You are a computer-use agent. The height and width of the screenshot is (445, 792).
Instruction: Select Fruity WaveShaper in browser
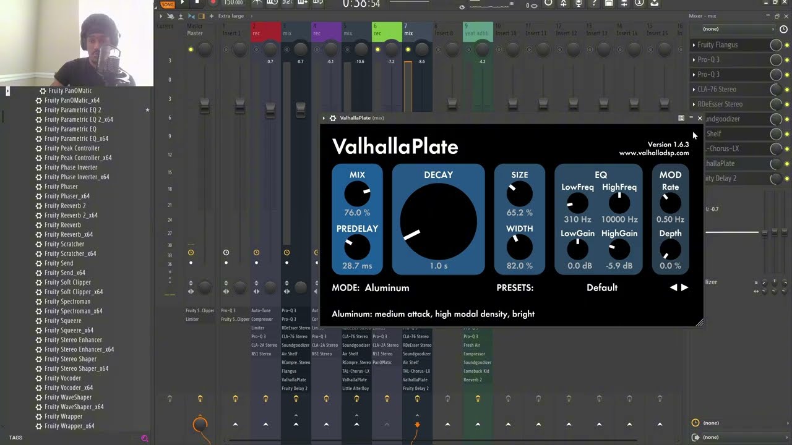click(x=68, y=397)
